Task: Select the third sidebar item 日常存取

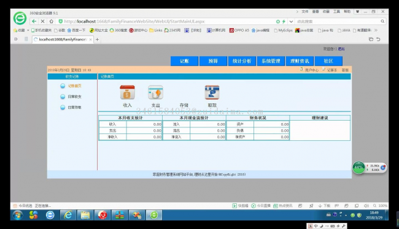Action: 74,107
